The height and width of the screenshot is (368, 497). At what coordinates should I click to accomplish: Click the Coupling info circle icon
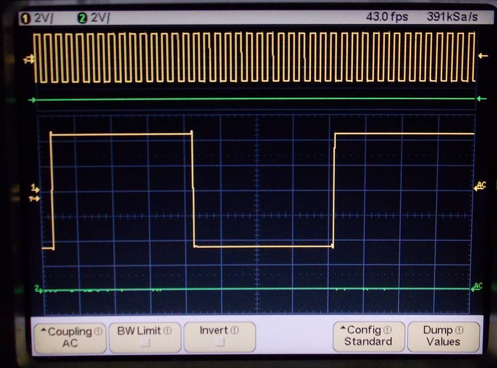pyautogui.click(x=99, y=331)
